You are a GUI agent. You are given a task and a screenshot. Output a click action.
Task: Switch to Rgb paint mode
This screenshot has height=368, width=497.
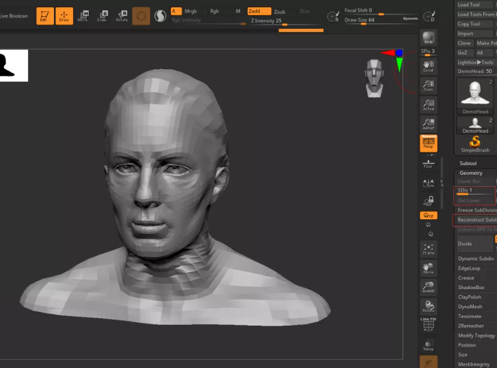click(215, 11)
